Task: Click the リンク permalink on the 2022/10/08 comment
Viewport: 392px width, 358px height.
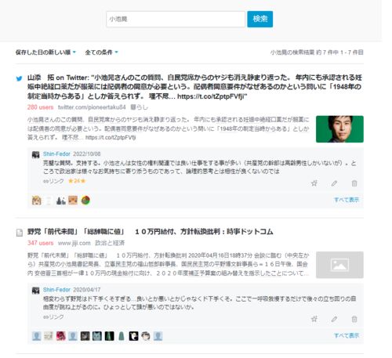Action: (x=53, y=181)
